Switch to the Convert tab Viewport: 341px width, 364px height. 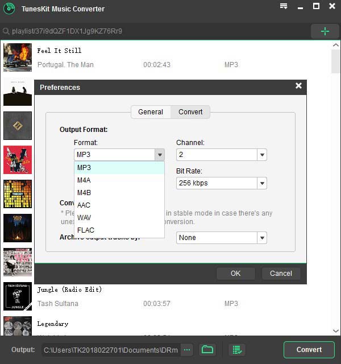(x=190, y=112)
